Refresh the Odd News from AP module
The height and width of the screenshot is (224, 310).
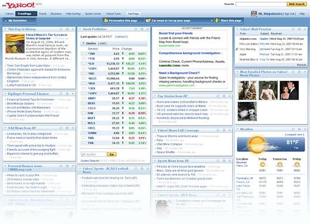point(61,128)
